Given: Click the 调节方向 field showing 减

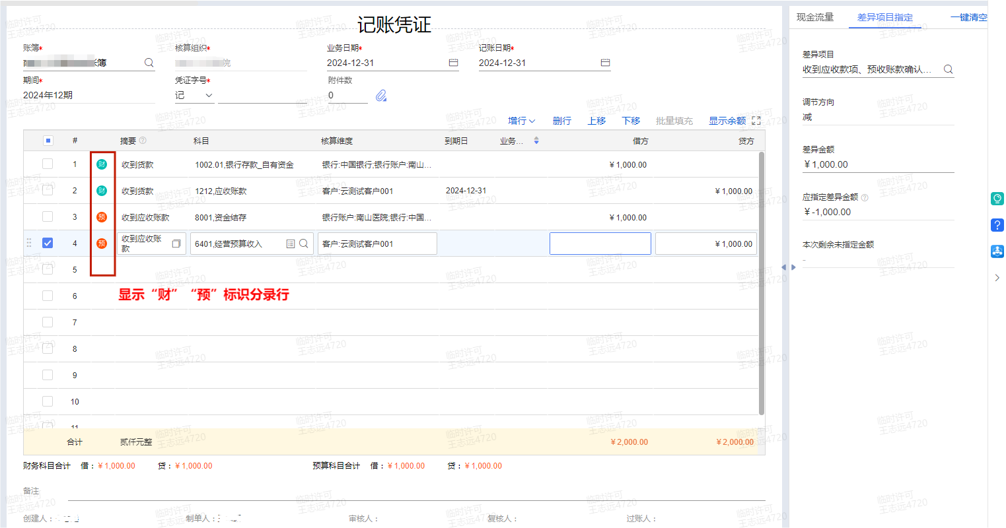Looking at the screenshot, I should click(x=878, y=117).
